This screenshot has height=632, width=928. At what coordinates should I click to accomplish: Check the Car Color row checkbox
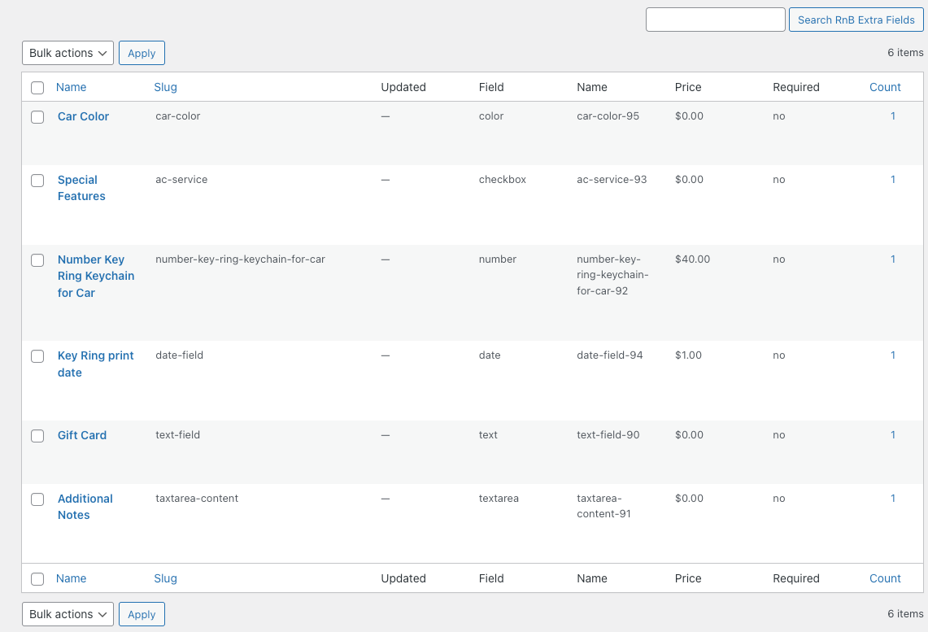pyautogui.click(x=37, y=117)
